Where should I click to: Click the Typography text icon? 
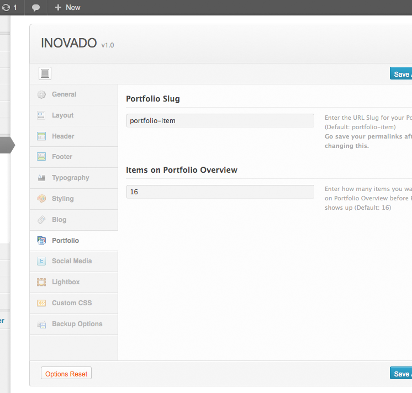click(41, 178)
